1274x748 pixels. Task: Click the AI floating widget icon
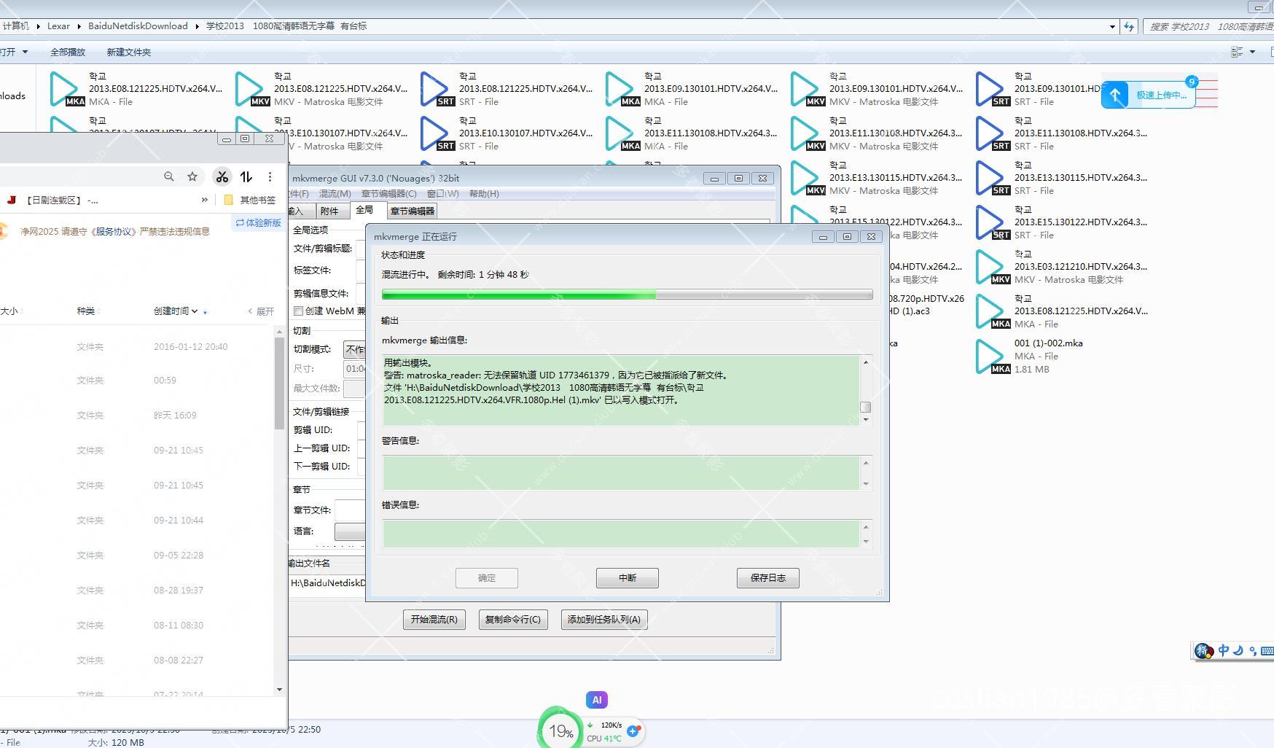pos(596,700)
